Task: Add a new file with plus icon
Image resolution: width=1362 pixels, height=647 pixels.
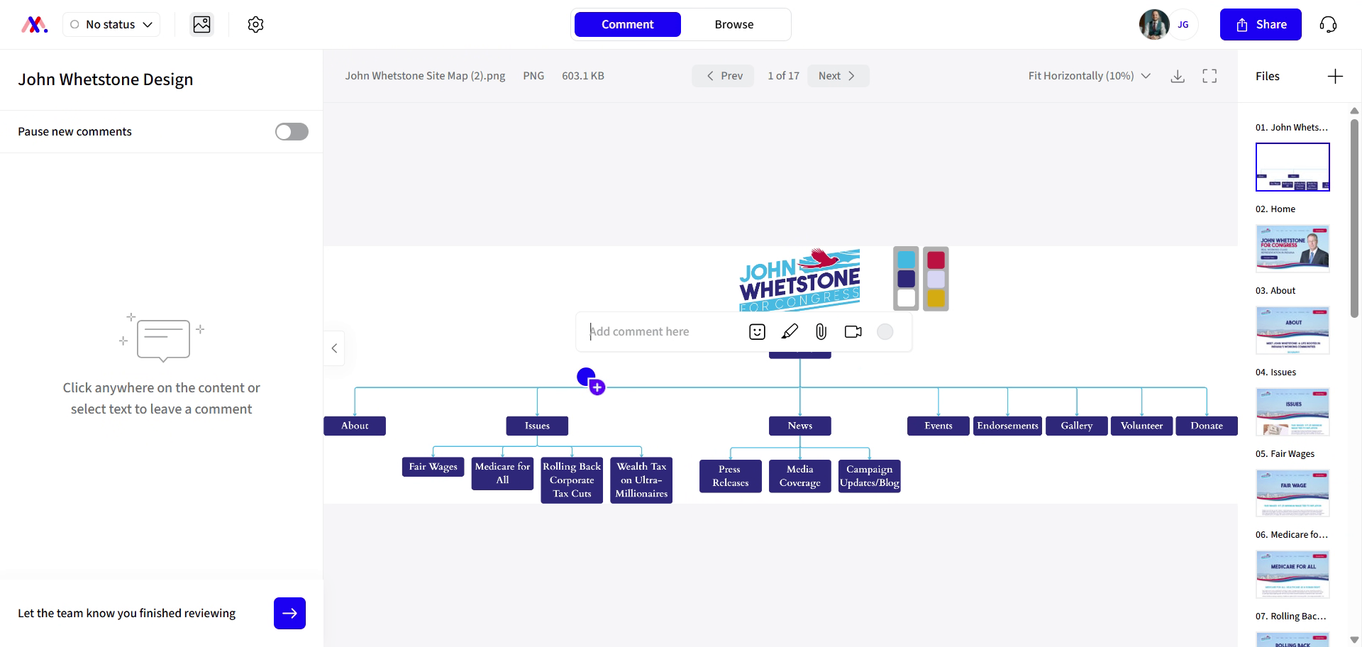Action: [x=1335, y=76]
